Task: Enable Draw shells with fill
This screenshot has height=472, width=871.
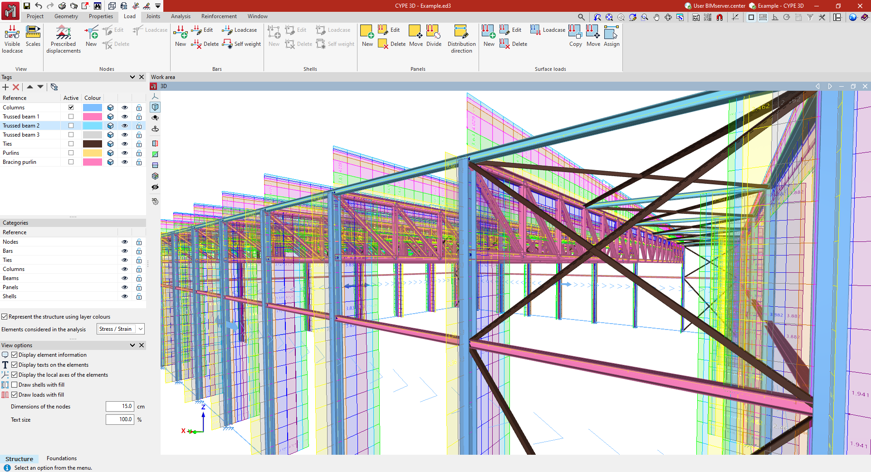Action: pyautogui.click(x=15, y=385)
